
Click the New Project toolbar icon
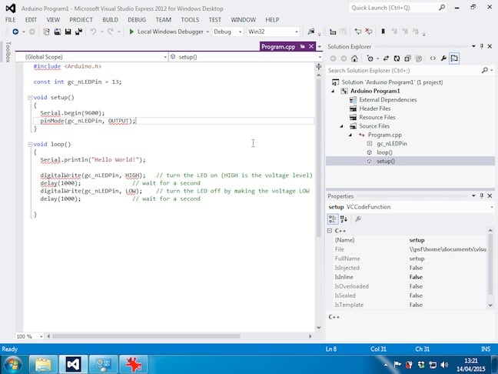pos(46,32)
